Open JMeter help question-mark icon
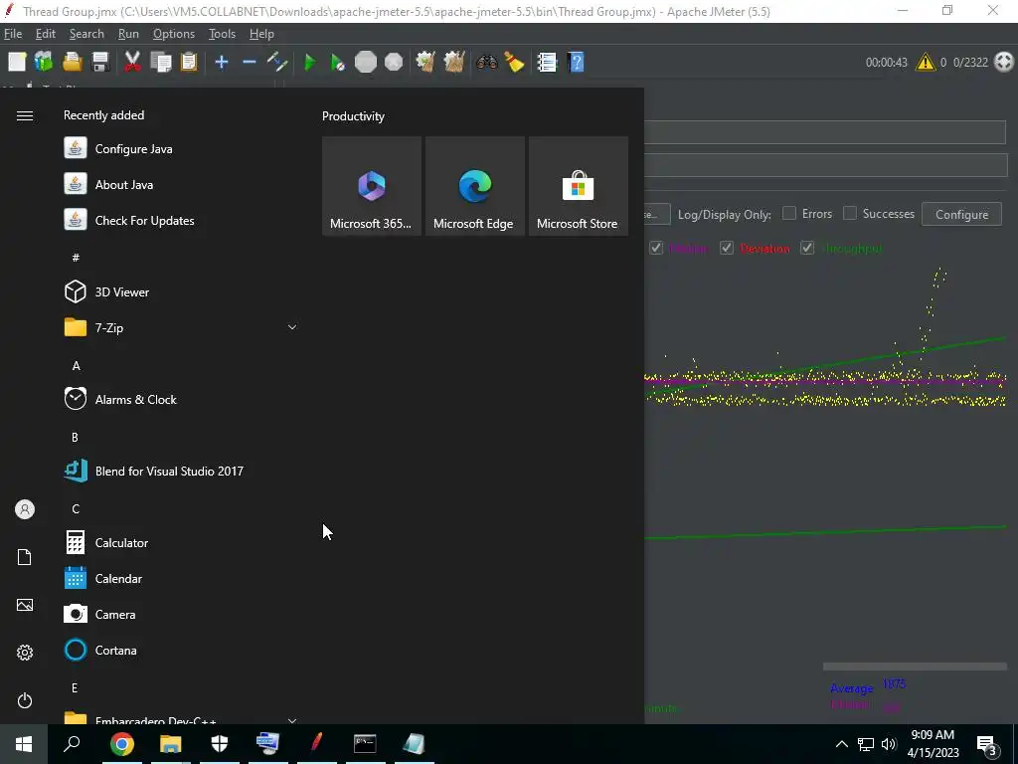 point(576,63)
